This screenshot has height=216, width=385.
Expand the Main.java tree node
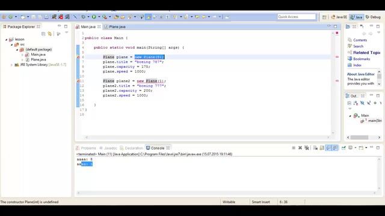click(x=23, y=55)
